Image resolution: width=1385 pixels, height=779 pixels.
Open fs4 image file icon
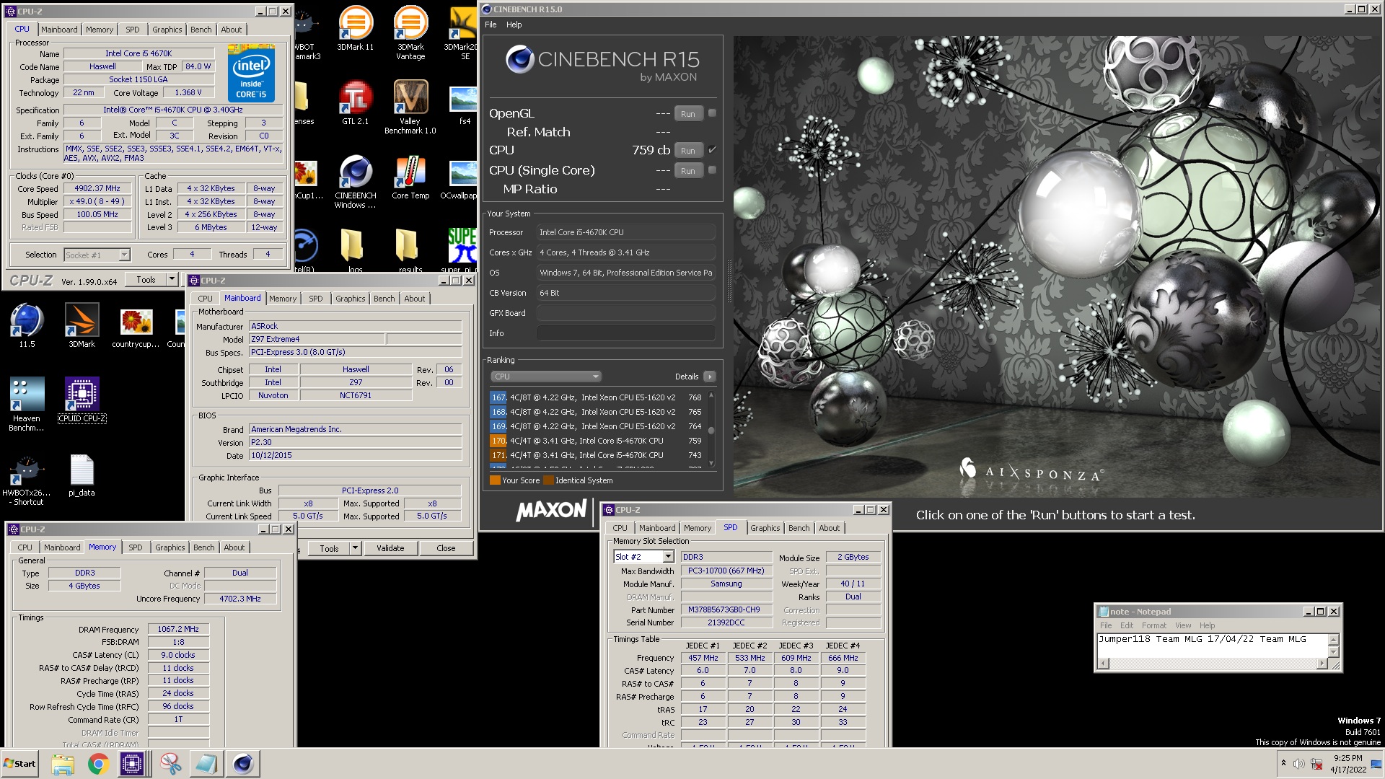(x=464, y=105)
